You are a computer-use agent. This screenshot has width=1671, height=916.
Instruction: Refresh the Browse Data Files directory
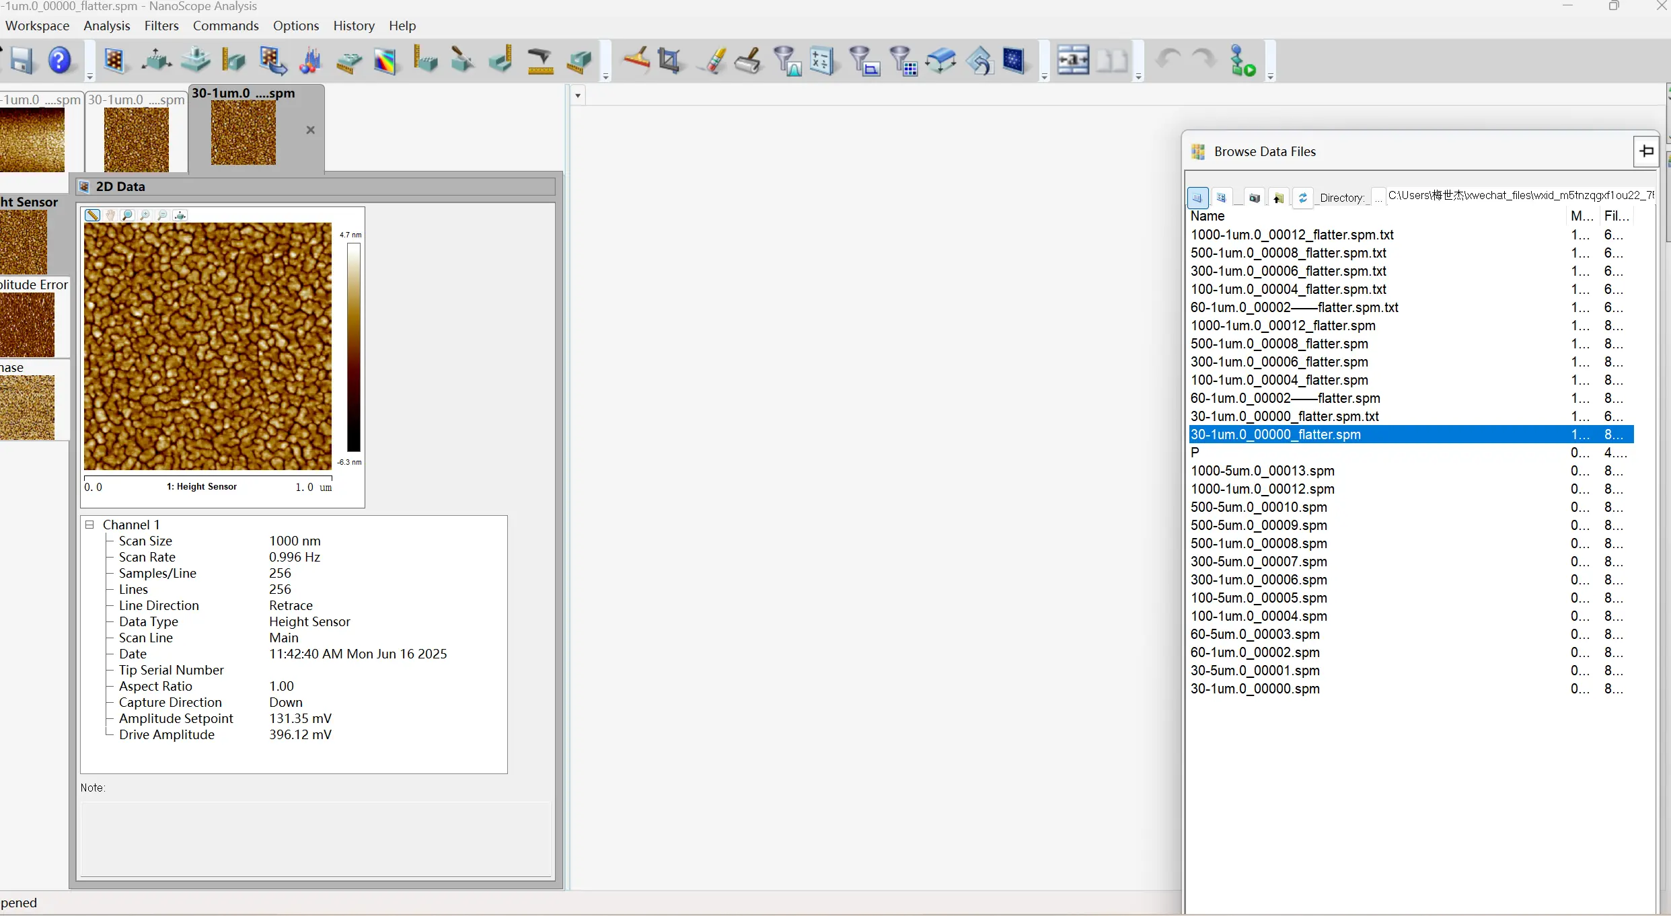1302,198
